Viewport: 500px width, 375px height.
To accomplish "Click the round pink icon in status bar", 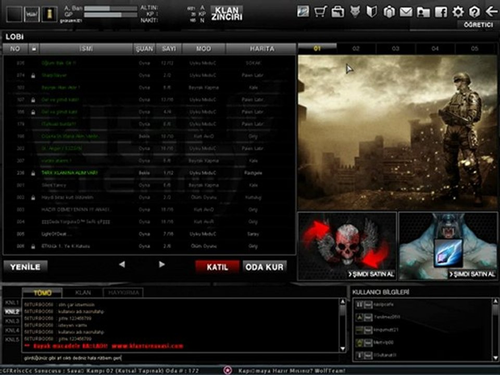I will tap(228, 370).
